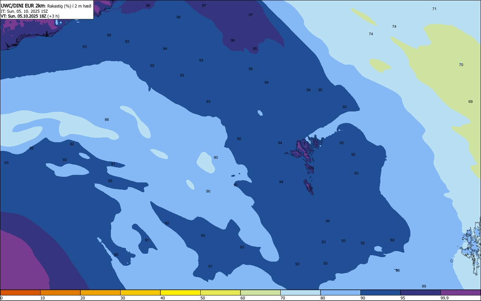Click the 0–10 dark orange legend segment
The width and height of the screenshot is (481, 301).
click(x=20, y=292)
